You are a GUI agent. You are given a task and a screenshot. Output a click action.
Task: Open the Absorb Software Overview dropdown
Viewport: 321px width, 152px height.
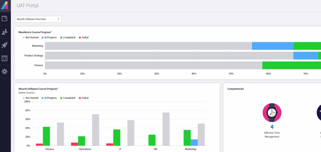(x=38, y=19)
